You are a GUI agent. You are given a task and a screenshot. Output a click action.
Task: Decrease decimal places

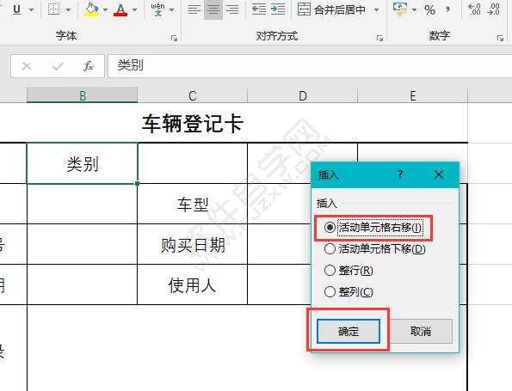493,9
